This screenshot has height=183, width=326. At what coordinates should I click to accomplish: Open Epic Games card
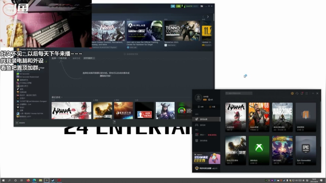306,150
